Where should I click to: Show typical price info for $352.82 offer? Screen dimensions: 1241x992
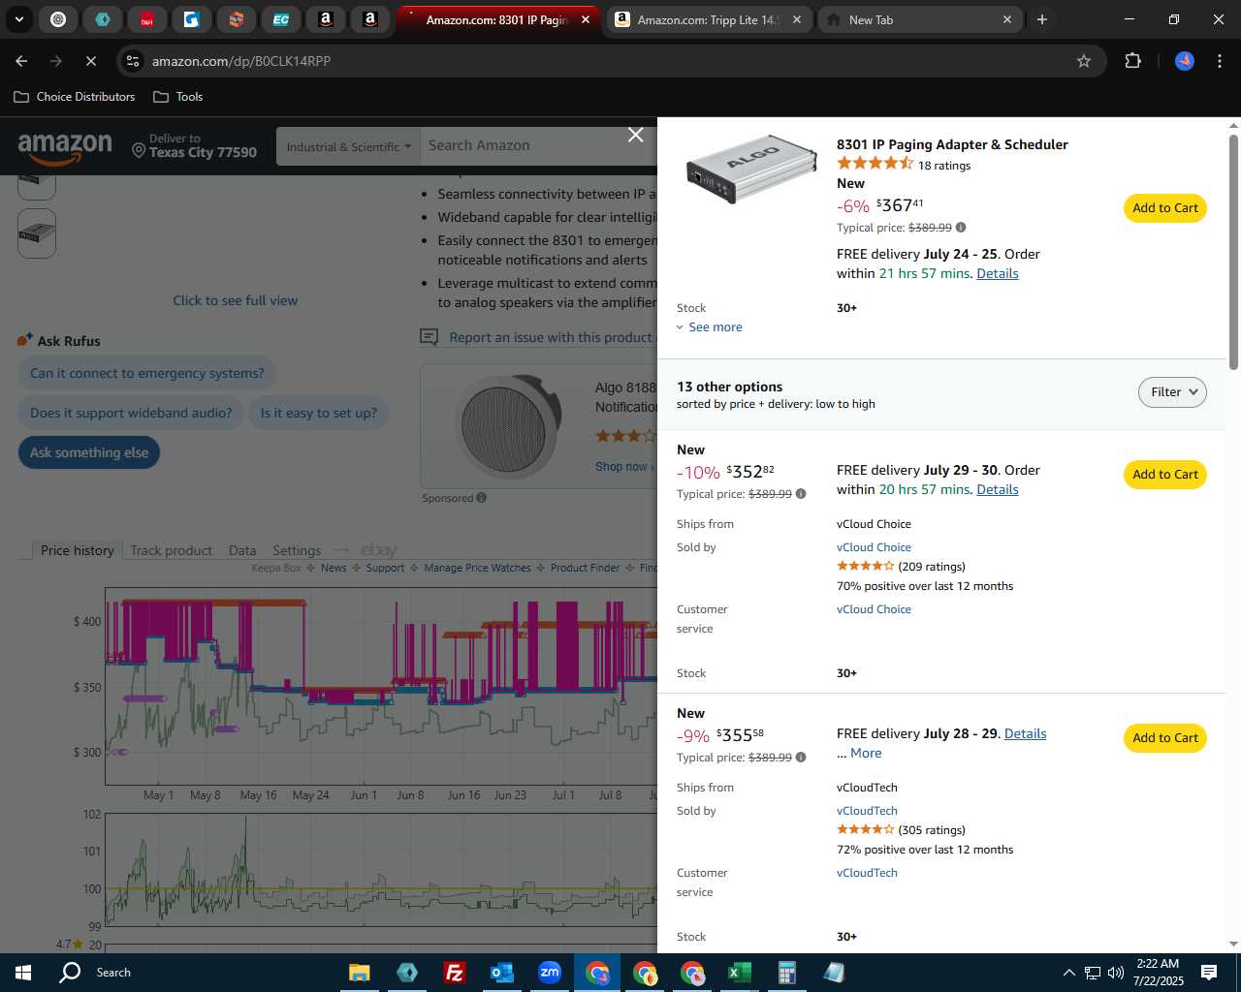(x=801, y=494)
